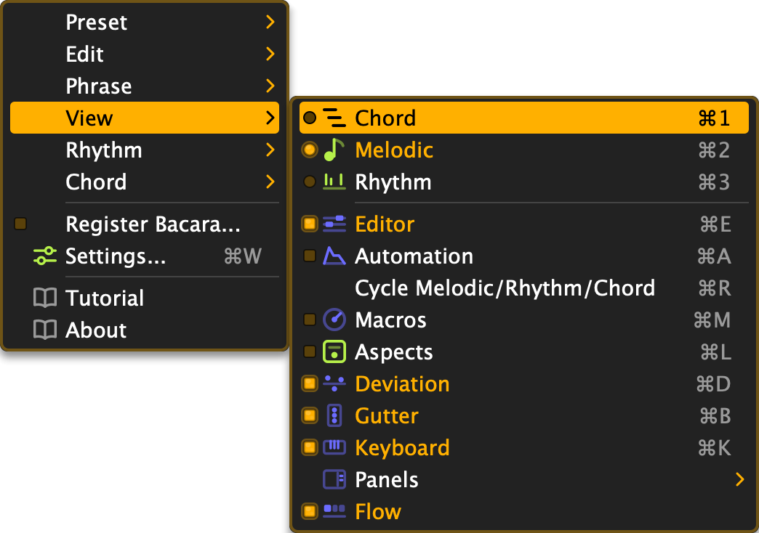Select the Rhythm view radio button
The height and width of the screenshot is (533, 759).
click(309, 182)
